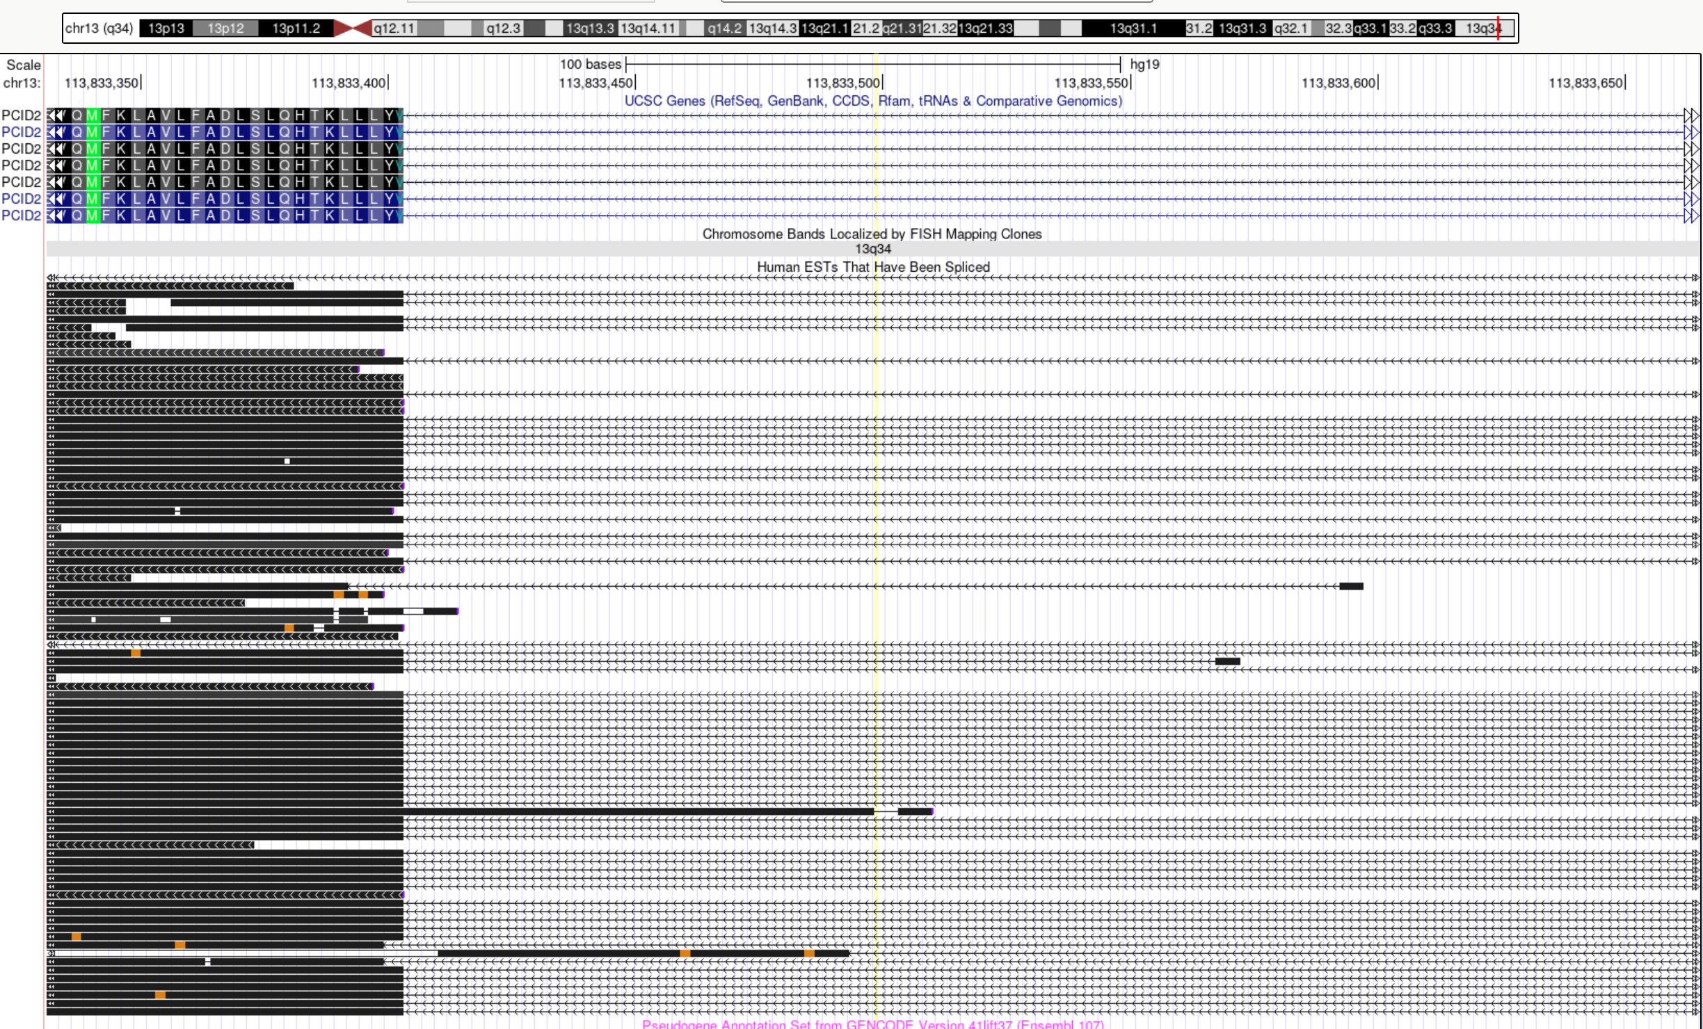This screenshot has height=1029, width=1703.
Task: Click the left double-arrow of the topmost PCID2 row
Action: (x=56, y=115)
